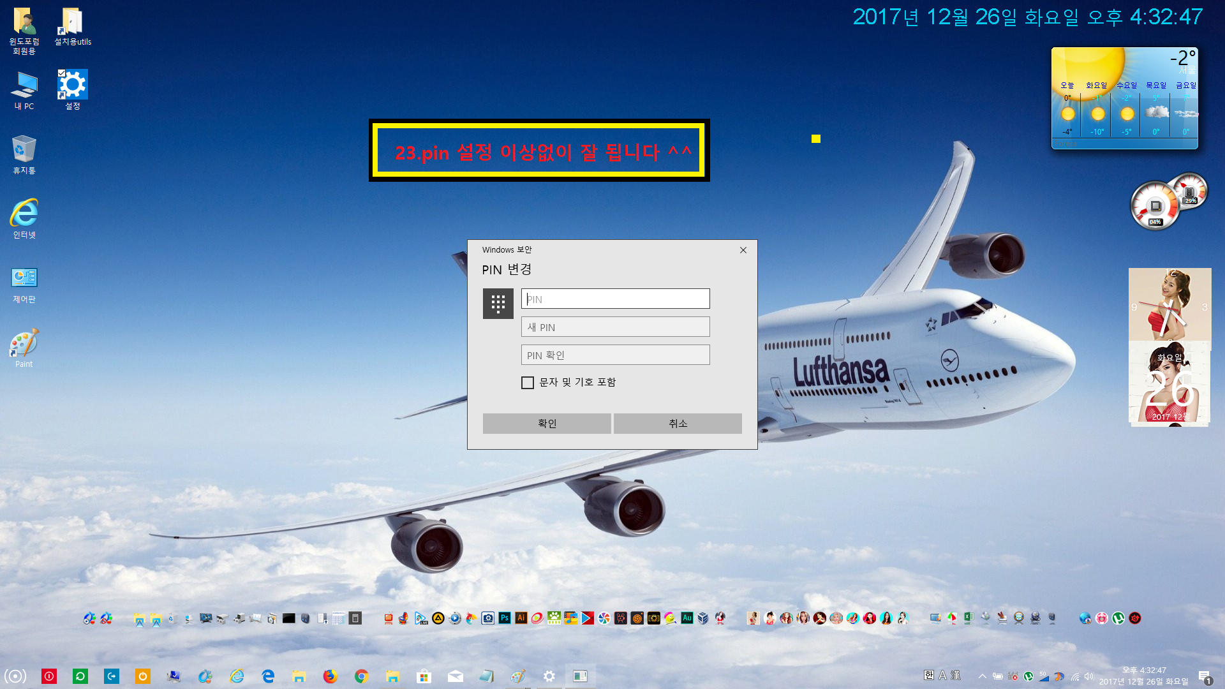Image resolution: width=1225 pixels, height=689 pixels.
Task: Open the red TV icon in dock
Action: [388, 618]
